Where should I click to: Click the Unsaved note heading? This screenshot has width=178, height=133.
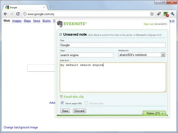click(75, 34)
